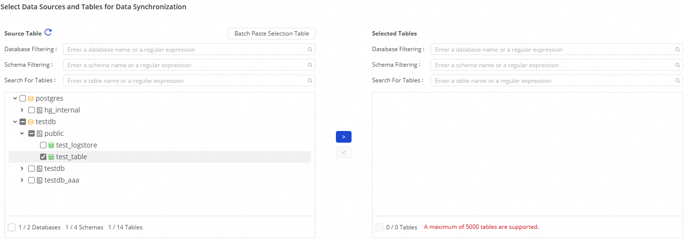The image size is (685, 242).
Task: Click search icon in source Database Filtering
Action: pos(310,50)
